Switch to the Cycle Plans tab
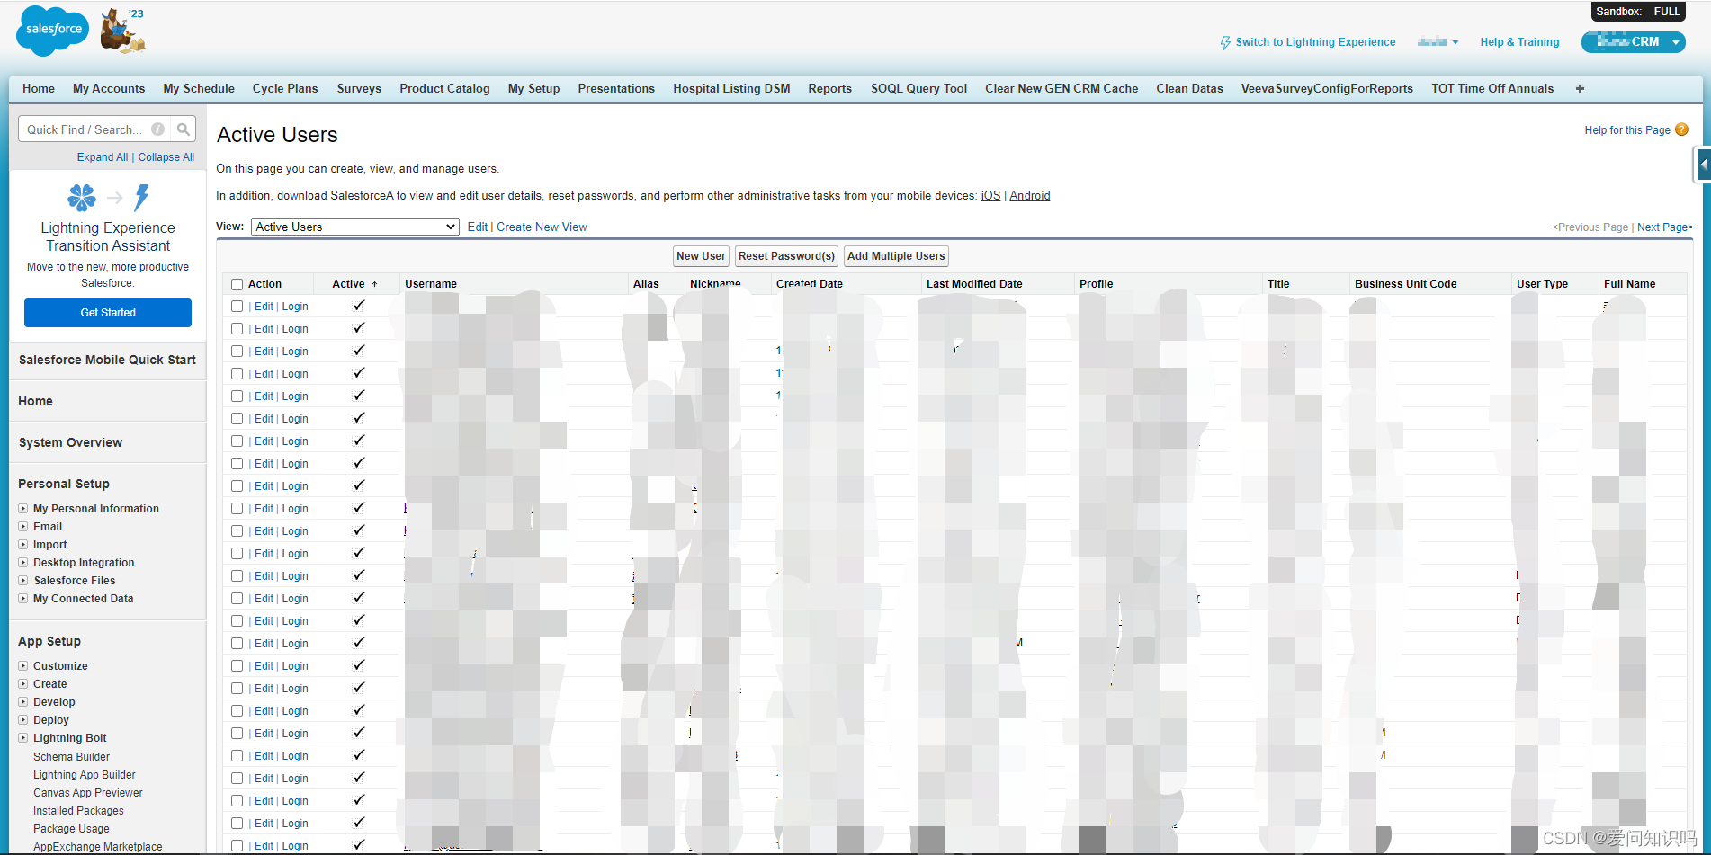 [285, 88]
